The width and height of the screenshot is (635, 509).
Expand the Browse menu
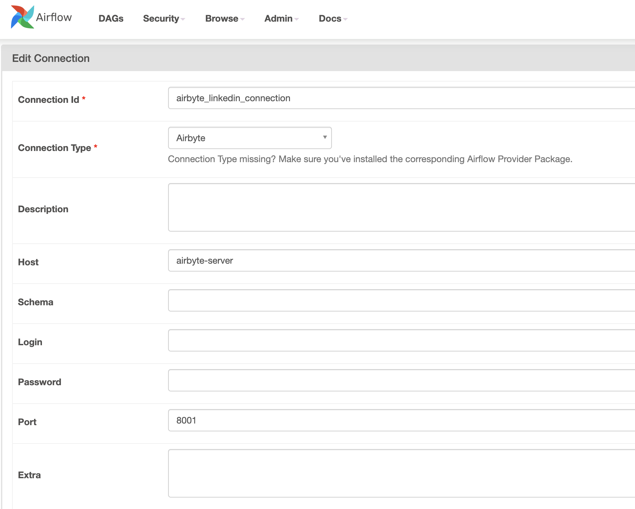coord(225,19)
